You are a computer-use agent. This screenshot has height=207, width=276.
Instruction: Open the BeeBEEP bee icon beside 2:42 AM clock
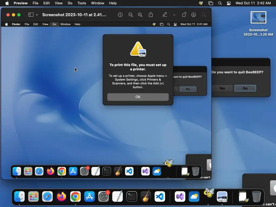coord(201,3)
